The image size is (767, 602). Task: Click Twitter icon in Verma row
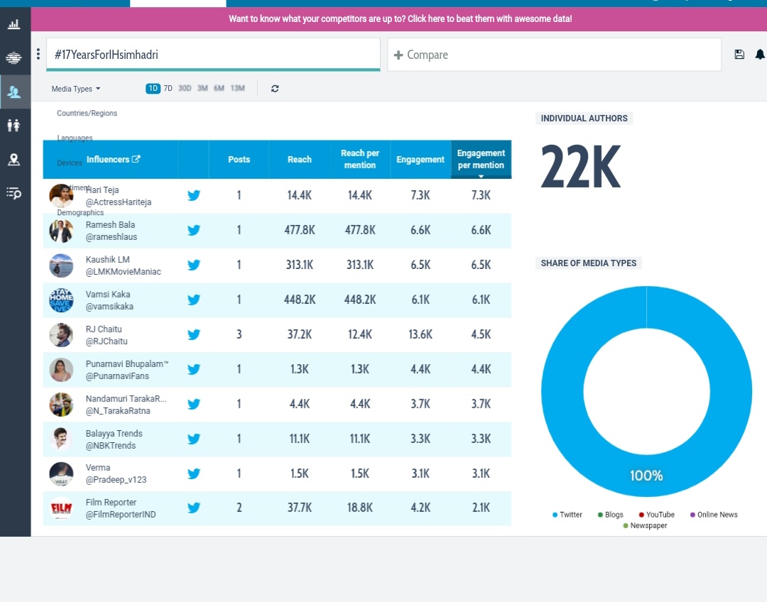(x=194, y=474)
